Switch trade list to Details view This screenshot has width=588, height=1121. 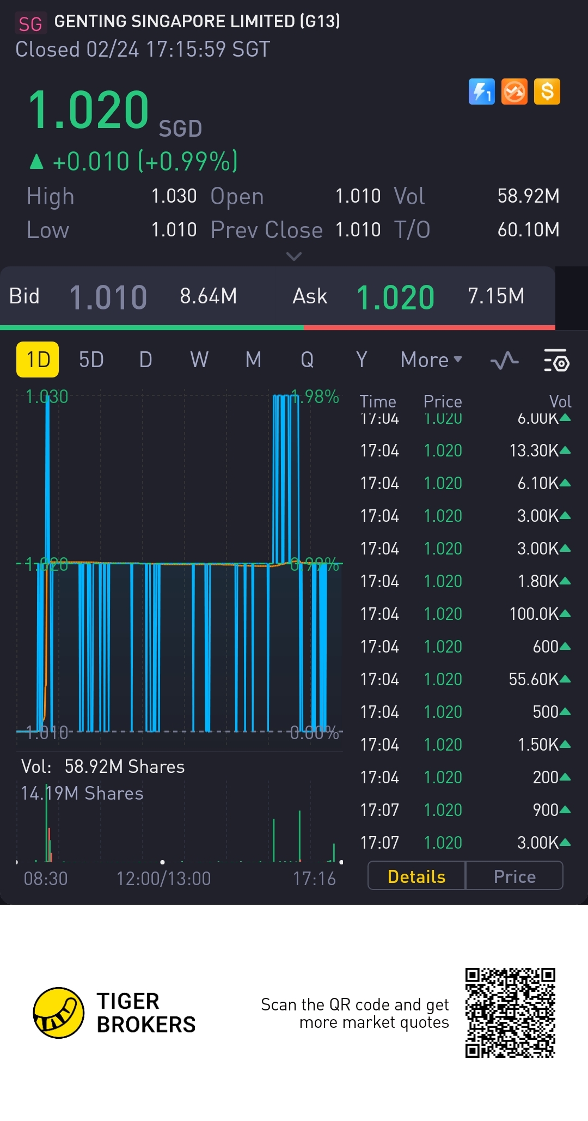pyautogui.click(x=416, y=876)
